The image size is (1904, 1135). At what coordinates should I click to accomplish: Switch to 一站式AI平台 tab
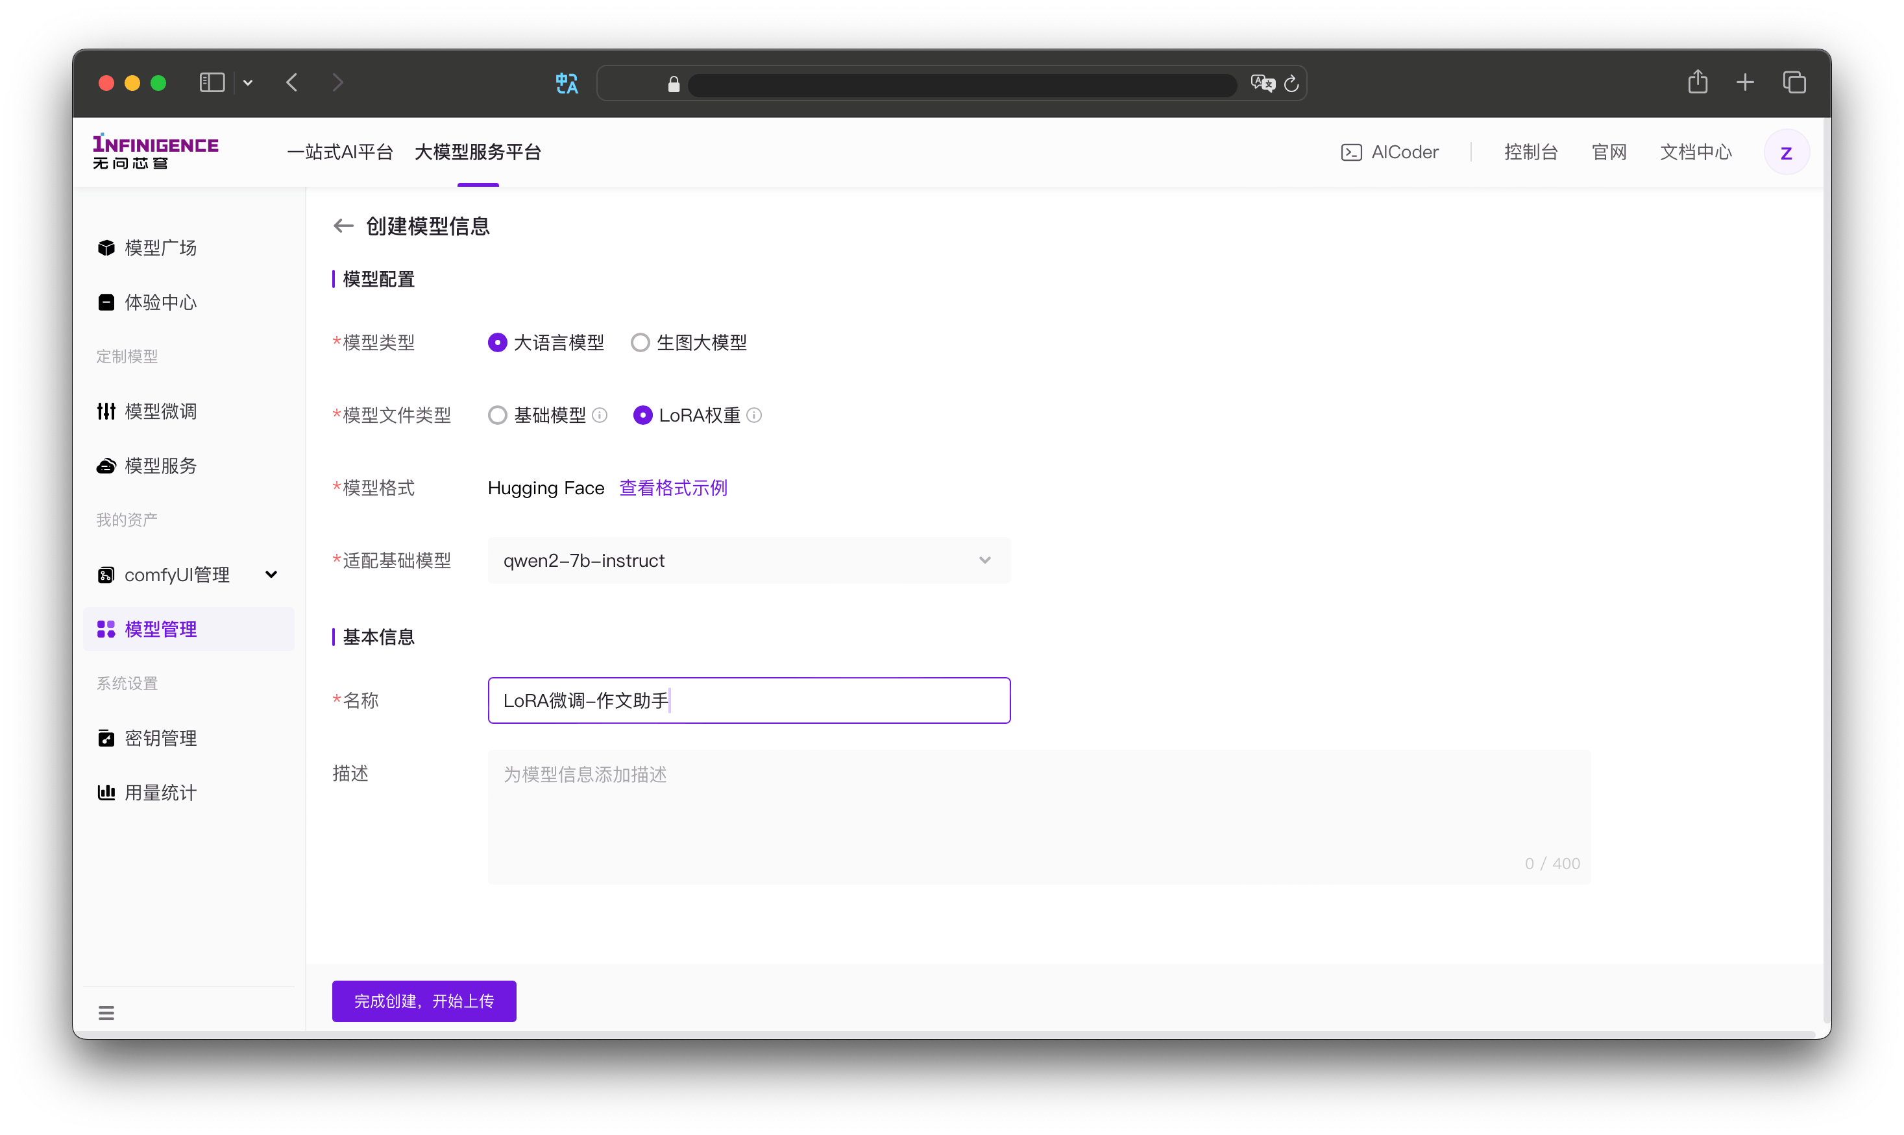pyautogui.click(x=341, y=152)
